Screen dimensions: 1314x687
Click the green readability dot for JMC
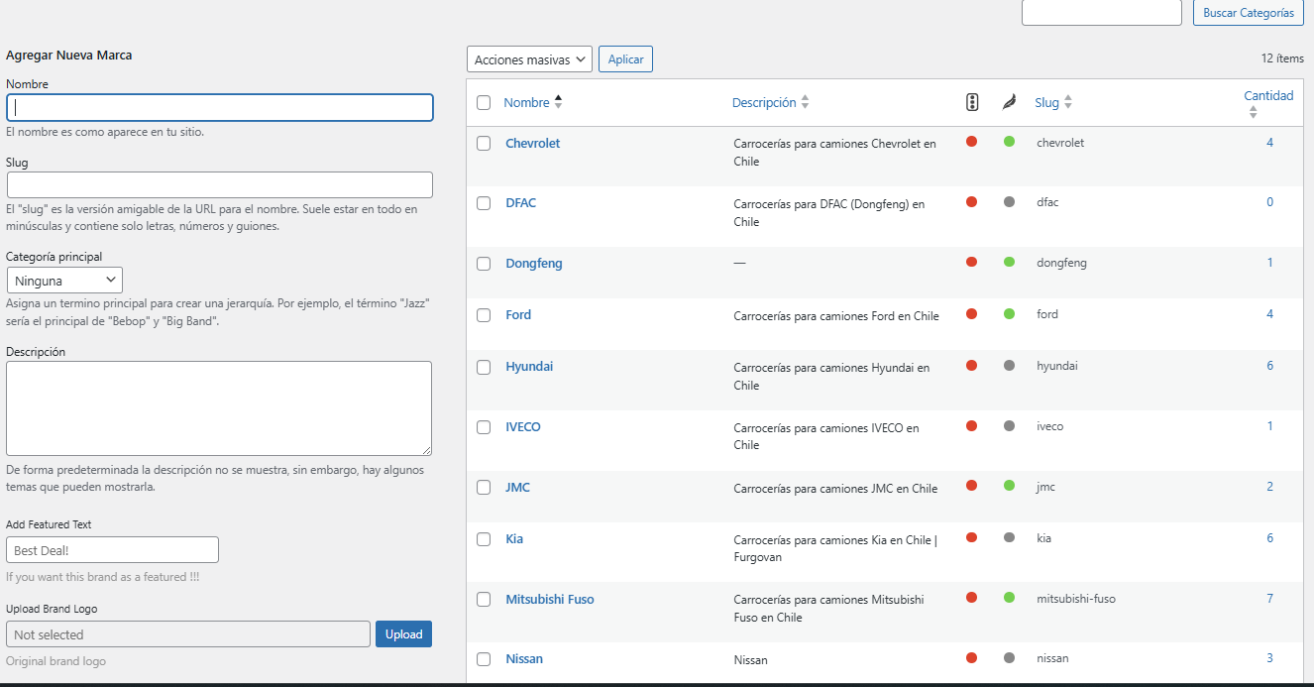[x=1009, y=486]
